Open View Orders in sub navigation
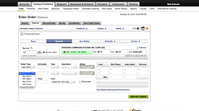199x111 pixels. click(x=43, y=9)
